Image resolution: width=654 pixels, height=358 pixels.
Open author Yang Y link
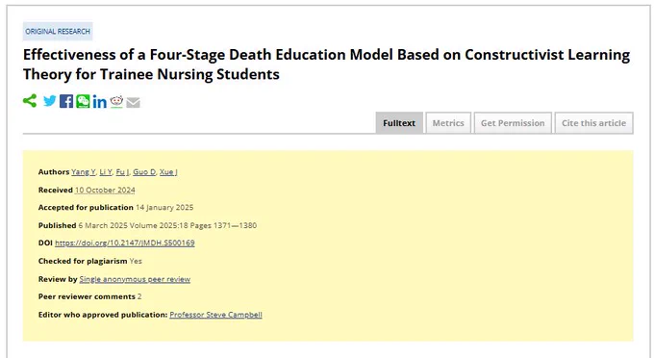(x=84, y=172)
